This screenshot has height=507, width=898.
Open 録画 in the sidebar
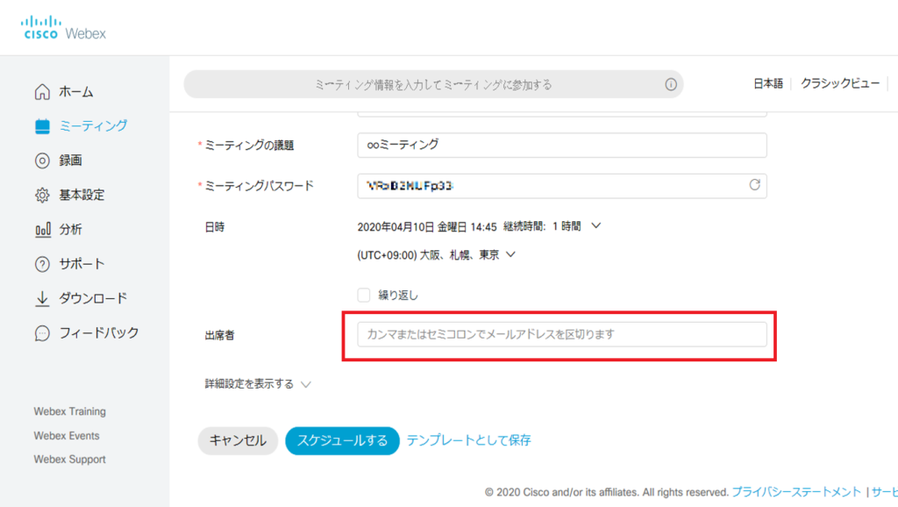coord(70,161)
